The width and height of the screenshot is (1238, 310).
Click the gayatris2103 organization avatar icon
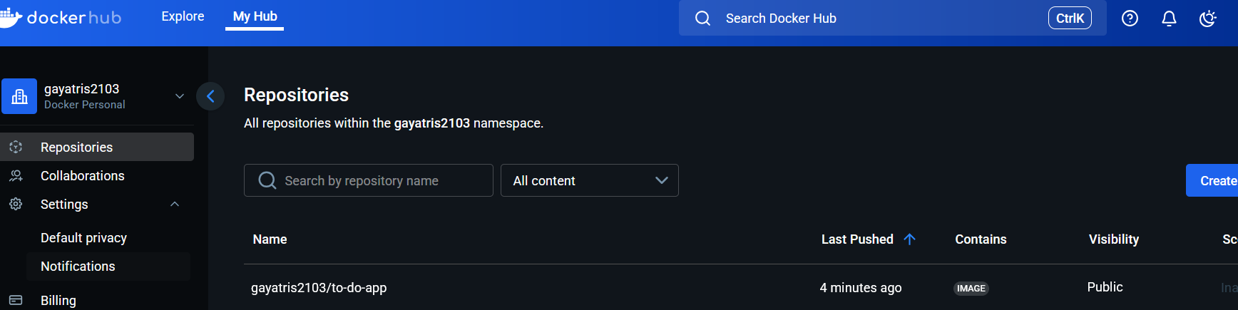click(x=19, y=96)
